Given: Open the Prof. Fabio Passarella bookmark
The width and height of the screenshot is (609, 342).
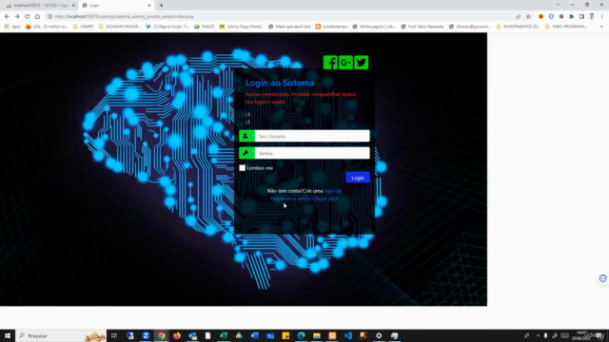Looking at the screenshot, I should tap(422, 27).
